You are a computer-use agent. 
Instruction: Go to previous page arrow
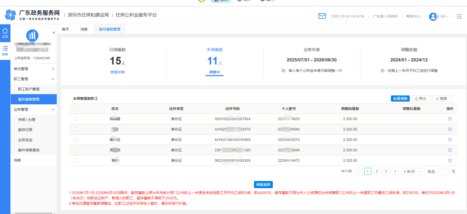click(359, 171)
